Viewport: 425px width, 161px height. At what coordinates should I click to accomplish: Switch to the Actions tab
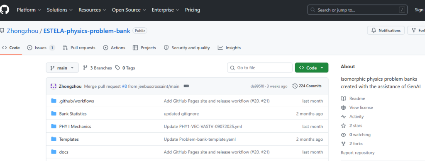114,48
